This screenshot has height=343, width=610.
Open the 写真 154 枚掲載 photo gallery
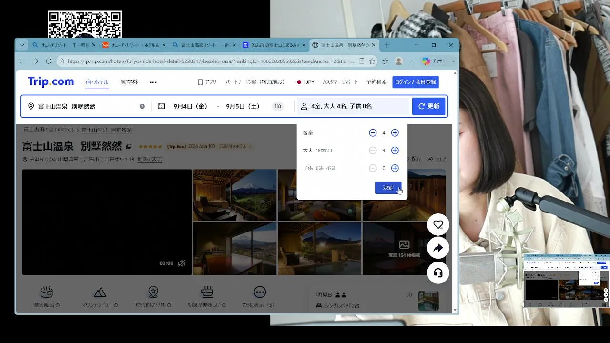(404, 249)
